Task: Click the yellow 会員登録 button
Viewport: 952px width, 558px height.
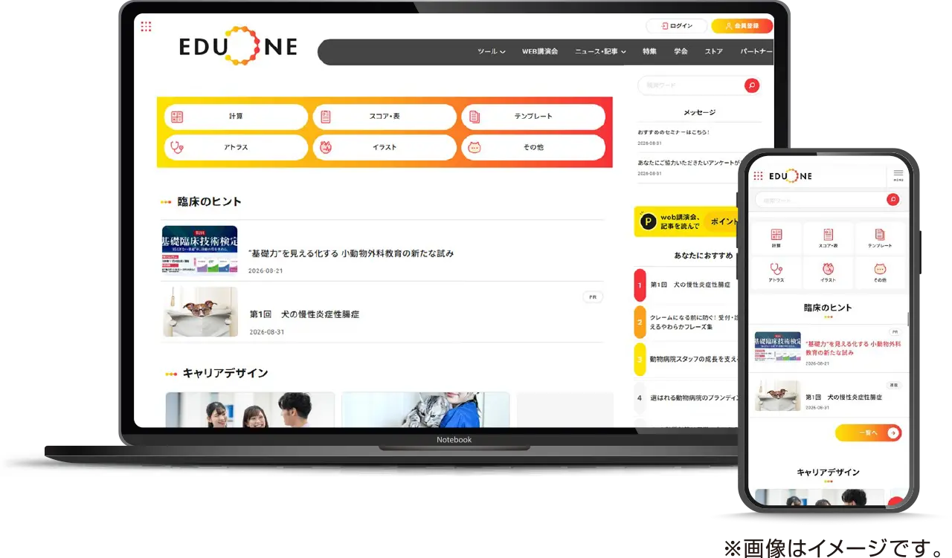Action: (x=742, y=26)
